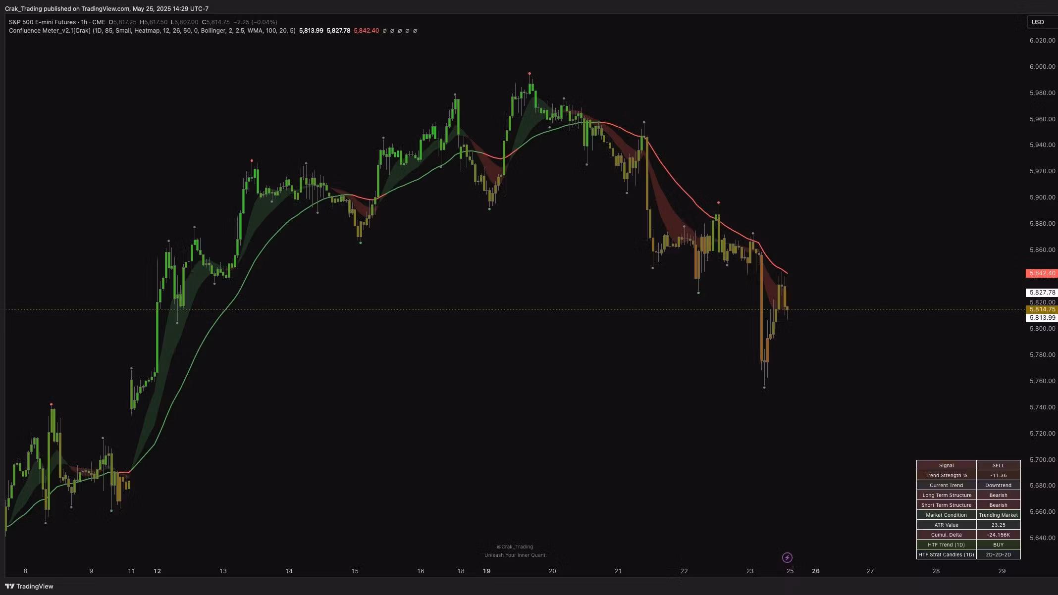Click the TradingView logo at bottom left
The image size is (1058, 595).
[x=29, y=586]
